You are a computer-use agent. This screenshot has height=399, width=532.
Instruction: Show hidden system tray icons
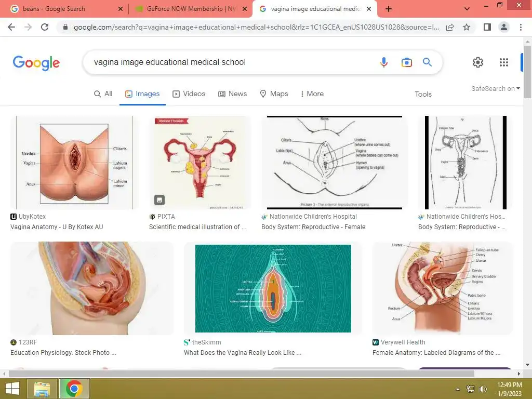(x=458, y=389)
